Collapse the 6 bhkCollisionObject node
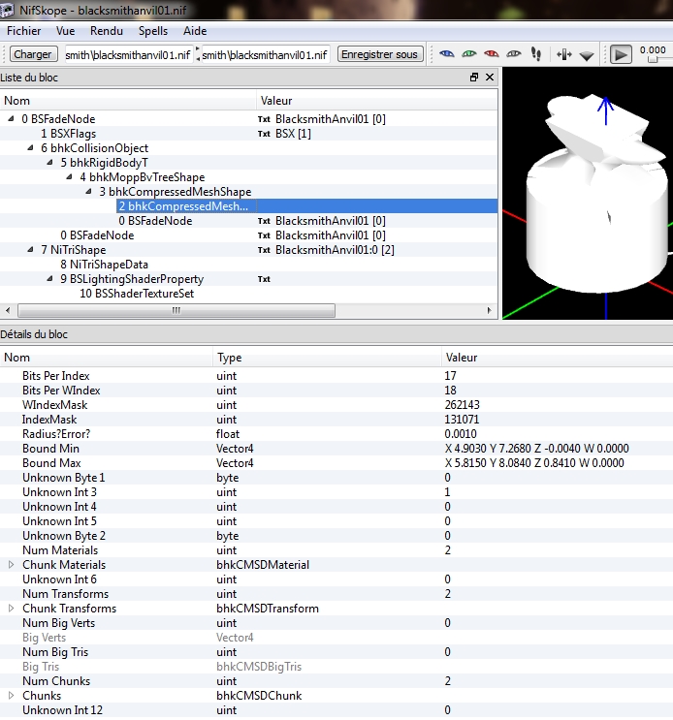Image resolution: width=673 pixels, height=720 pixels. [30, 148]
